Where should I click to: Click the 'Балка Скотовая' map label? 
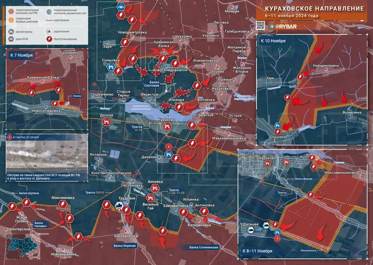[152, 84]
